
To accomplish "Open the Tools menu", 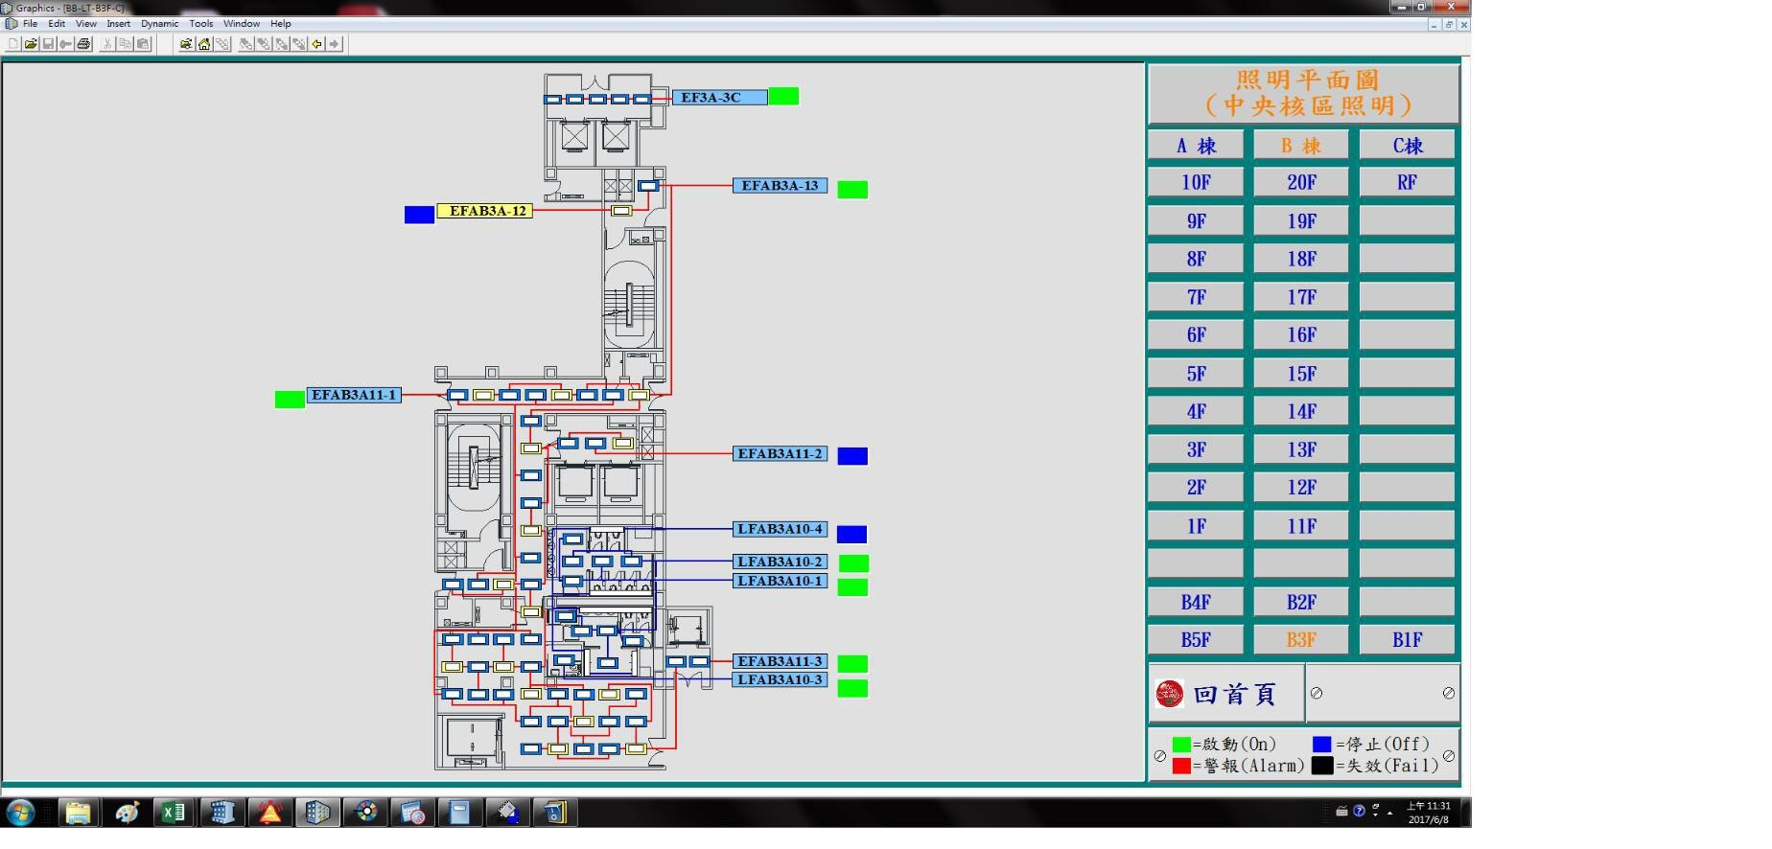I will pos(200,24).
